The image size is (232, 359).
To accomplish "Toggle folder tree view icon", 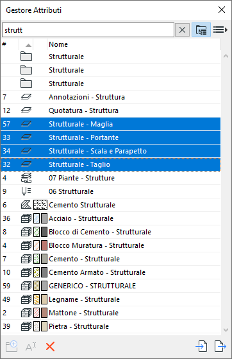I will coord(201,30).
